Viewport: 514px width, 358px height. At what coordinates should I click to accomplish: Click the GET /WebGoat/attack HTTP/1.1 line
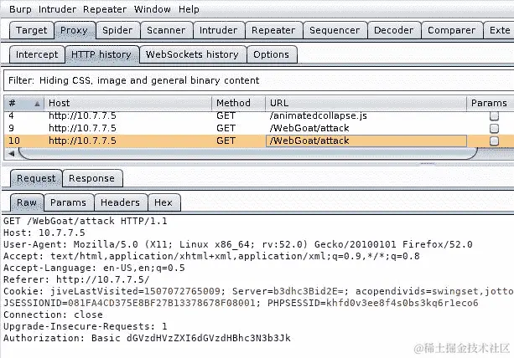[86, 221]
